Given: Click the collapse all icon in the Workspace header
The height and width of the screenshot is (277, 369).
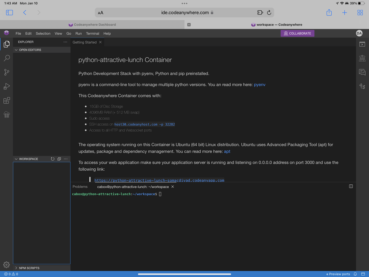Looking at the screenshot, I should pos(59,159).
